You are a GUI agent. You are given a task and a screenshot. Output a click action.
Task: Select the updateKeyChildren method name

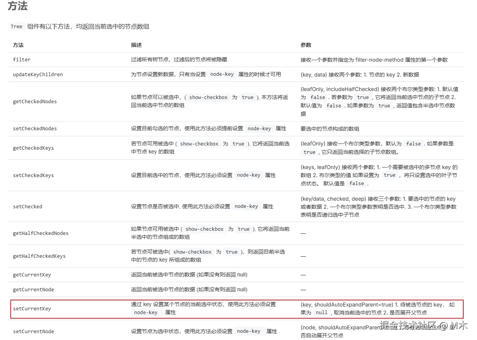click(38, 75)
